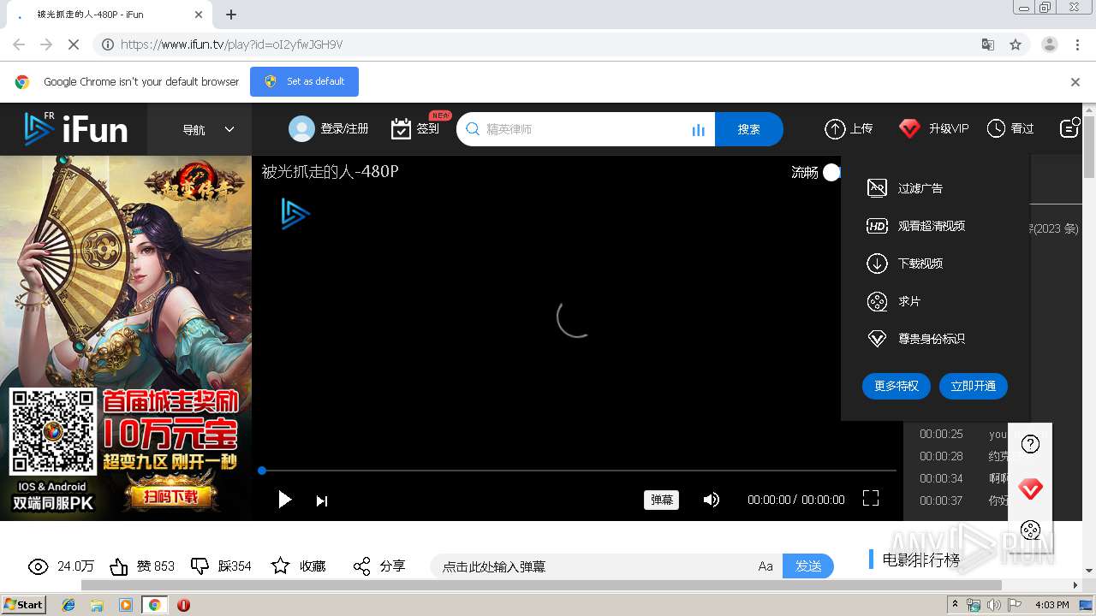The width and height of the screenshot is (1096, 616).
Task: Click the 电影排行榜 heading
Action: [920, 560]
